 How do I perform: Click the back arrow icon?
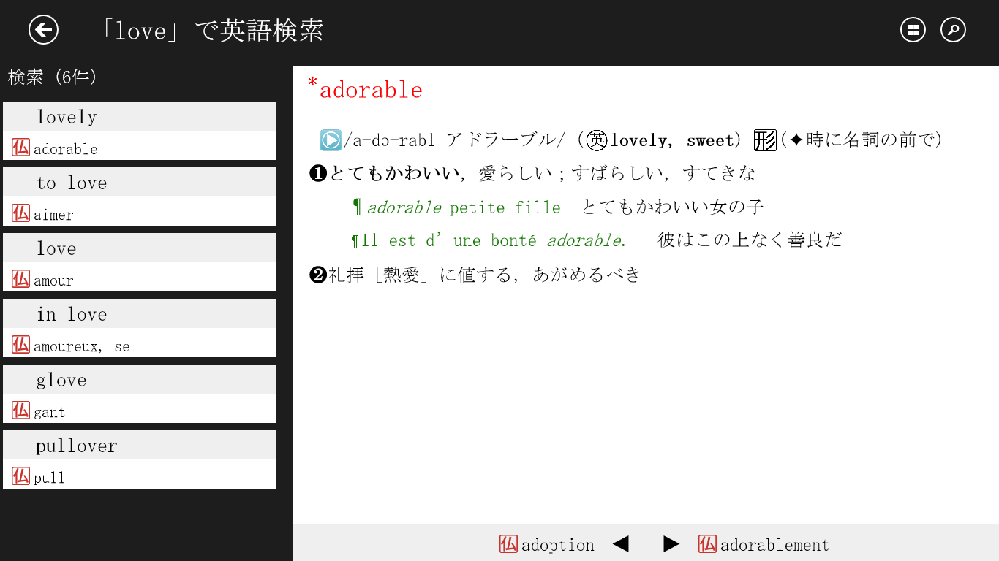tap(43, 29)
